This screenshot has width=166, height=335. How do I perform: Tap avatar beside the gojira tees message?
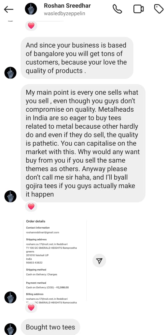click(10, 196)
